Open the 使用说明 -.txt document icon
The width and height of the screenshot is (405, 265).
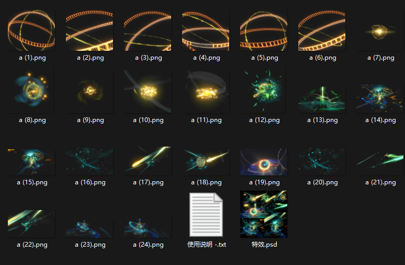pos(206,215)
